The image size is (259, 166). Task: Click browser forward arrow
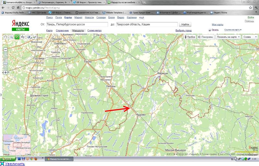point(8,8)
